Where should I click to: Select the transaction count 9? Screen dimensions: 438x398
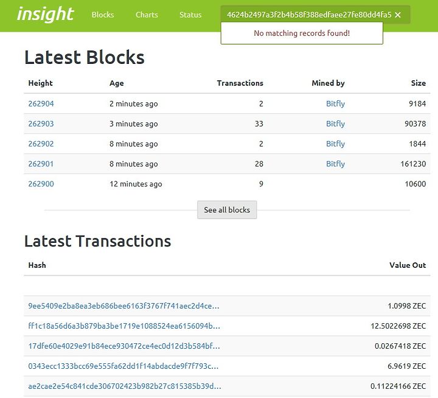point(261,184)
